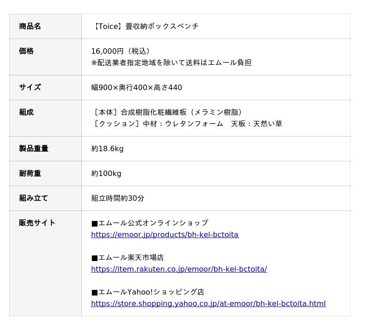Click the 価格 header cell
The width and height of the screenshot is (368, 330).
pos(46,57)
